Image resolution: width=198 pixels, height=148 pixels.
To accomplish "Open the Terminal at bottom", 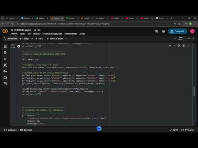I will tap(26, 130).
